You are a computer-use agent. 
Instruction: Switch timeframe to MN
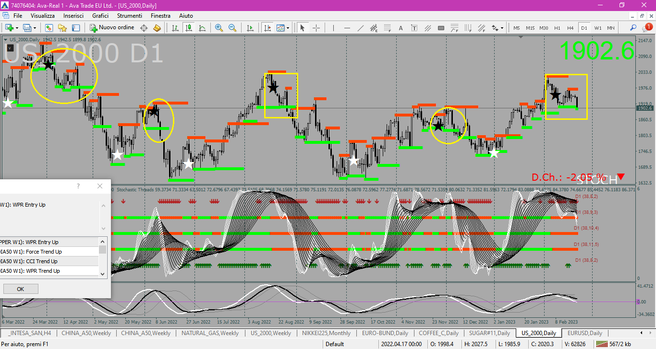pos(611,28)
